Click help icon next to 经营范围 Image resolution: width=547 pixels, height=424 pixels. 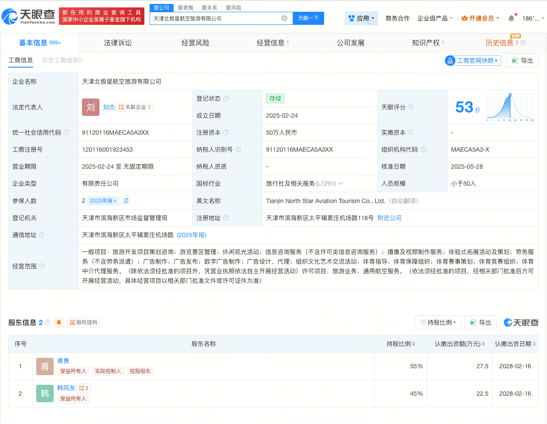coord(42,266)
